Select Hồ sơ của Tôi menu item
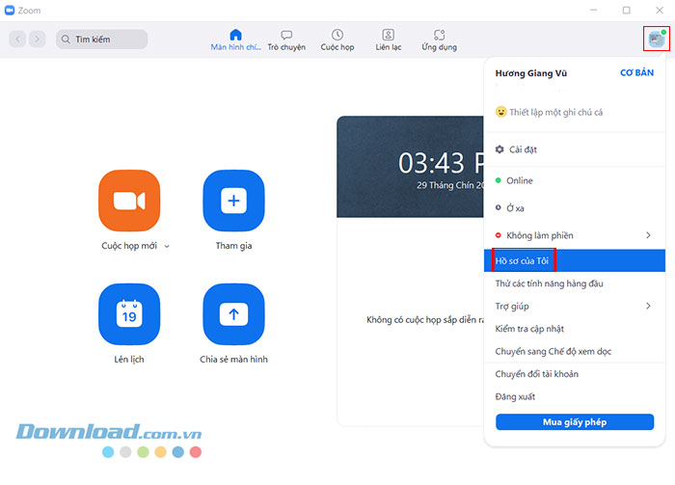 pyautogui.click(x=522, y=260)
